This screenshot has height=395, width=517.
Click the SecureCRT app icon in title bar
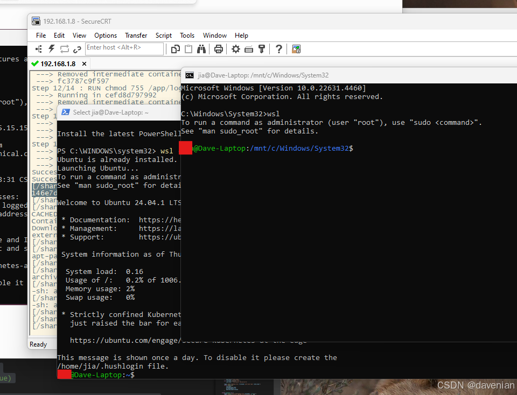tap(36, 21)
